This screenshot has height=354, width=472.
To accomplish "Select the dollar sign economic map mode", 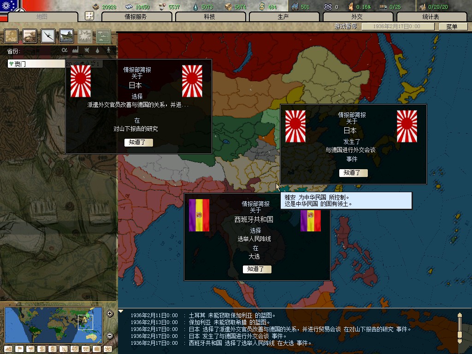I will [41, 349].
